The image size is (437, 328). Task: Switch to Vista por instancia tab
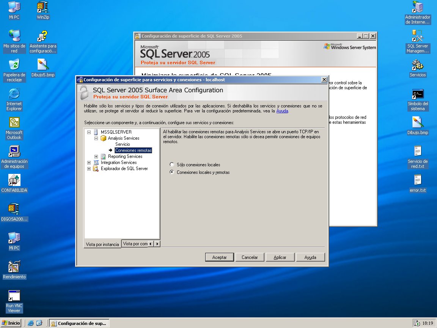pos(102,244)
